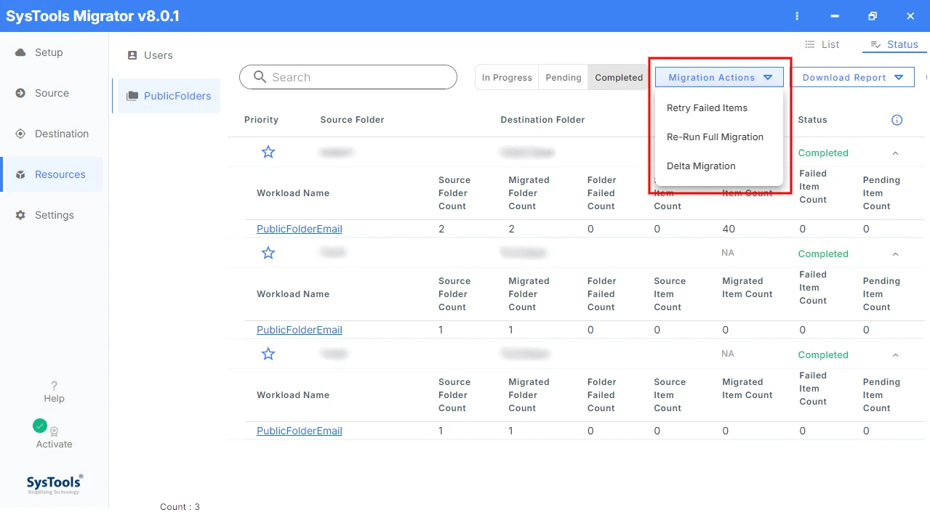Collapse the Migration Actions dropdown
Image resolution: width=930 pixels, height=523 pixels.
[719, 78]
